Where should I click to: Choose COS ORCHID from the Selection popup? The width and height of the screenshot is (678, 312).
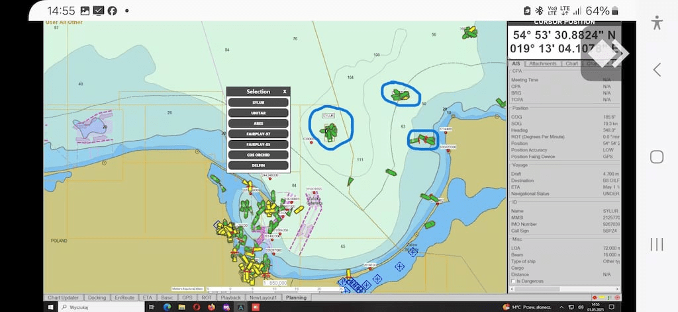coord(258,155)
